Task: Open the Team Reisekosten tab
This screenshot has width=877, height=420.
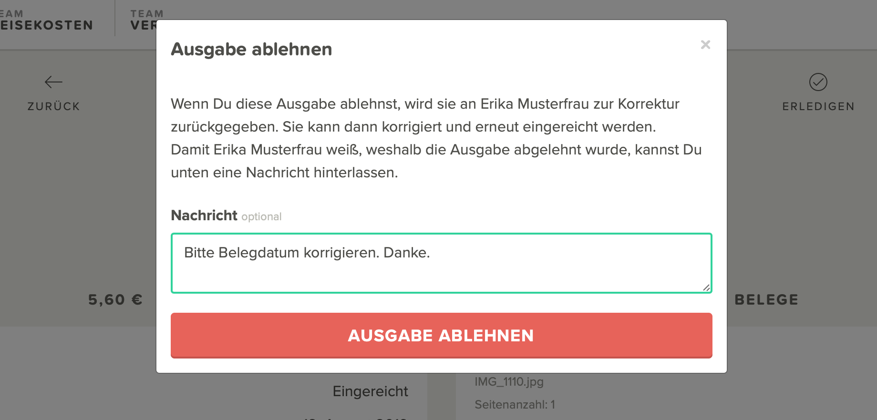Action: [x=46, y=20]
